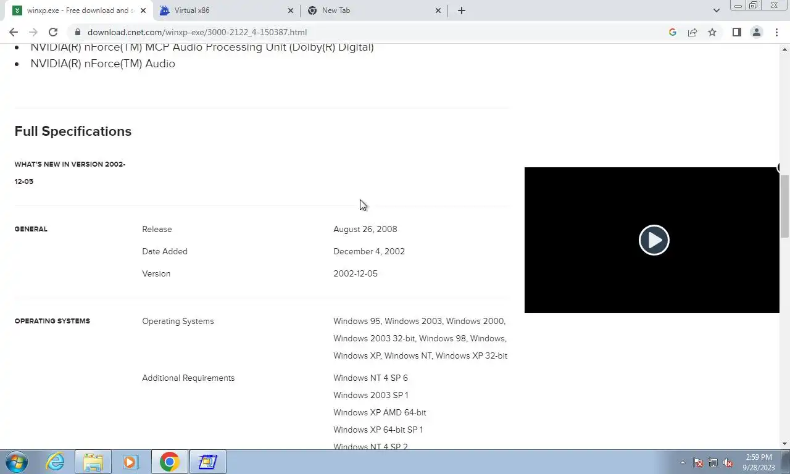The height and width of the screenshot is (474, 790).
Task: Open Google search icon in address bar
Action: [673, 32]
